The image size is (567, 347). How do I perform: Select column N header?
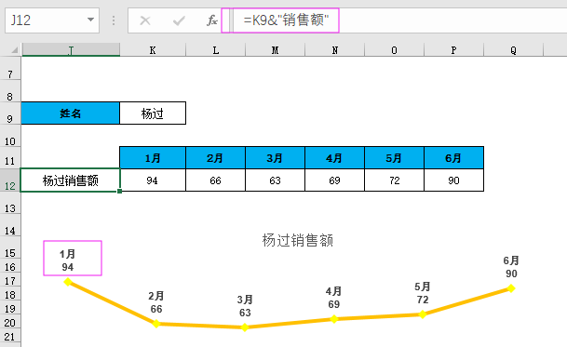coord(335,50)
